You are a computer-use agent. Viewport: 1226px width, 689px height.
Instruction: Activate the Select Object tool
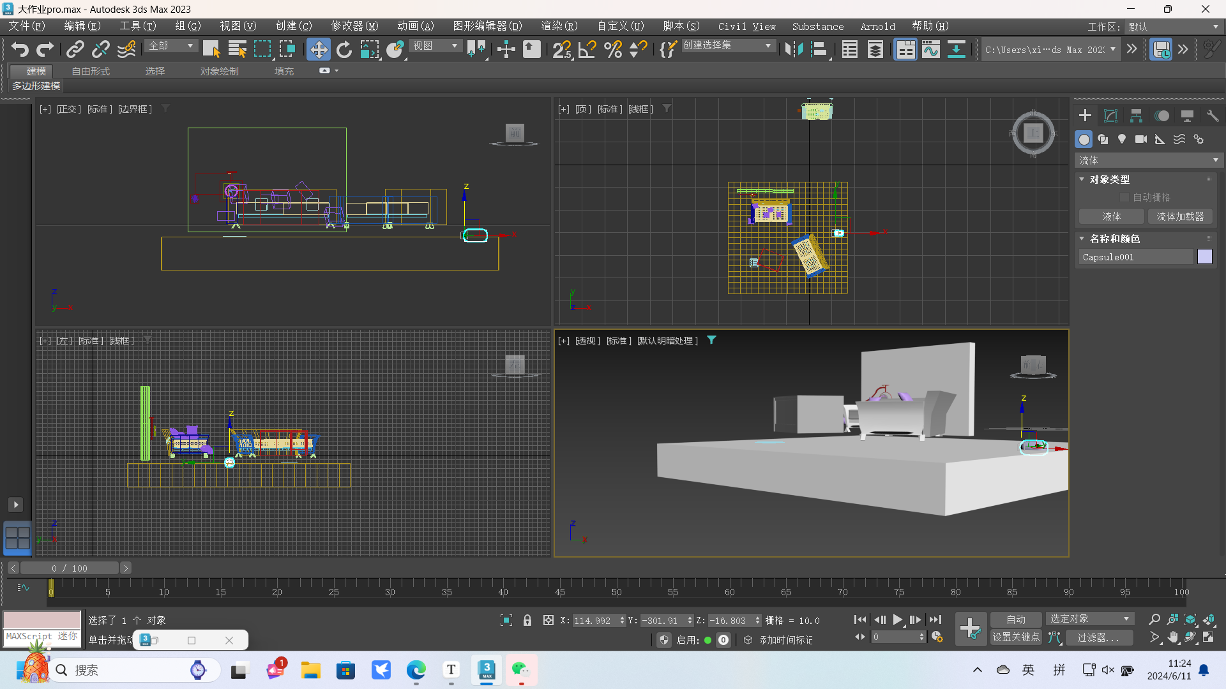tap(211, 49)
